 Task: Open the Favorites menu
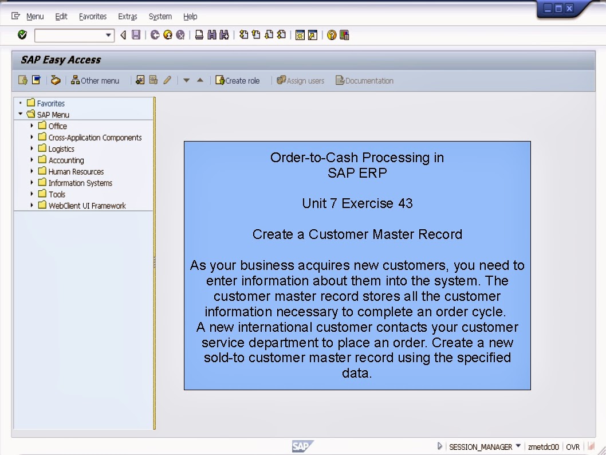[93, 16]
